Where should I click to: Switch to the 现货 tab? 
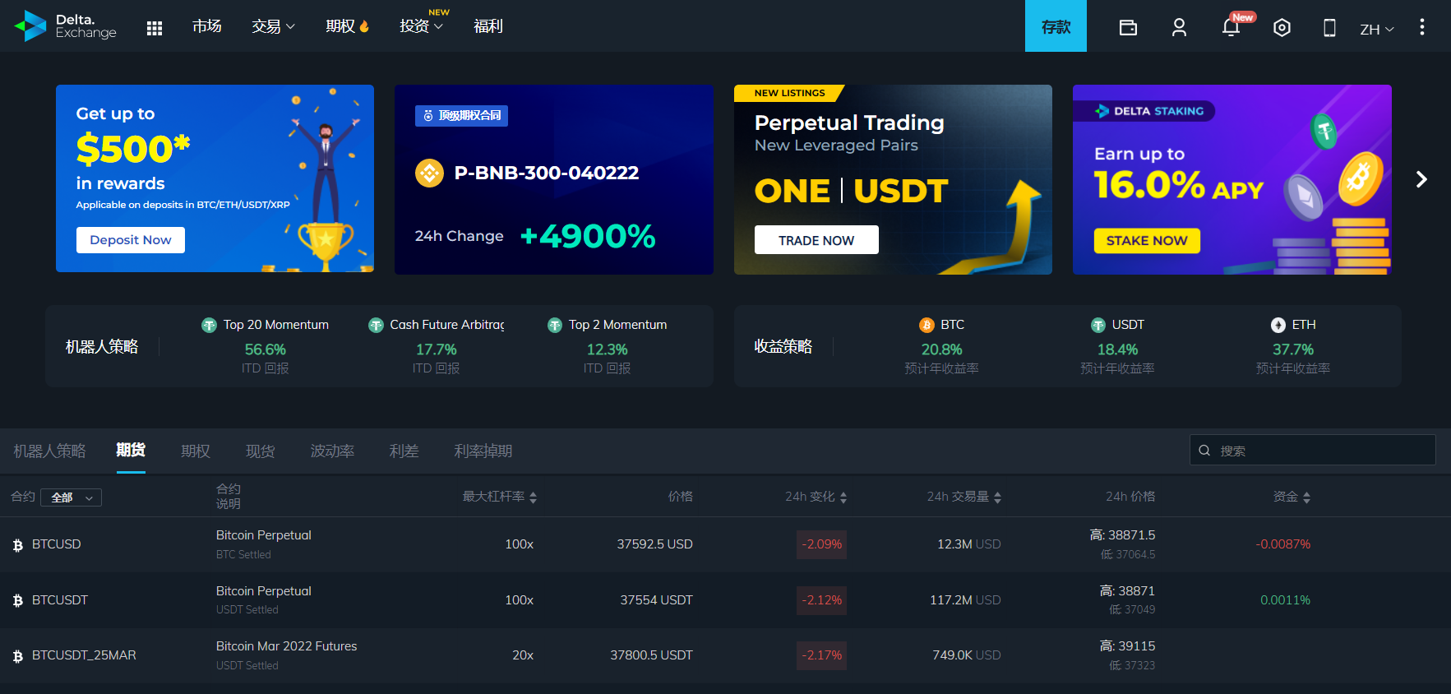[x=261, y=451]
